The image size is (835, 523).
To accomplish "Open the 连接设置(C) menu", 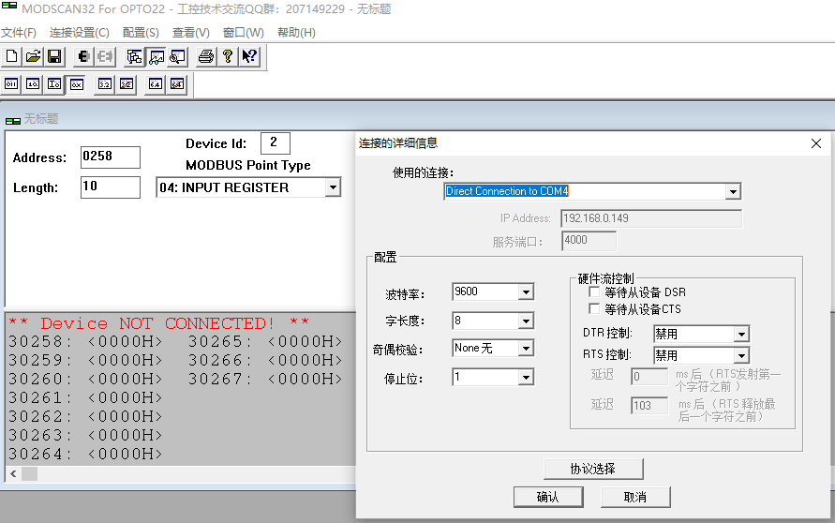I will (x=79, y=33).
